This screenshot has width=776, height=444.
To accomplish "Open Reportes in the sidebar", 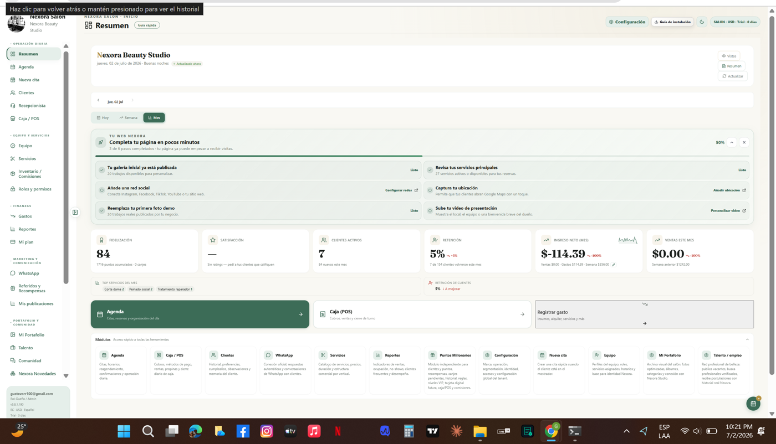I will pos(27,229).
